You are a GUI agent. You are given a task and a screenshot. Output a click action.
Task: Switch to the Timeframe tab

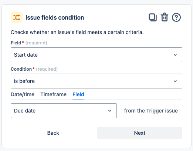point(54,94)
